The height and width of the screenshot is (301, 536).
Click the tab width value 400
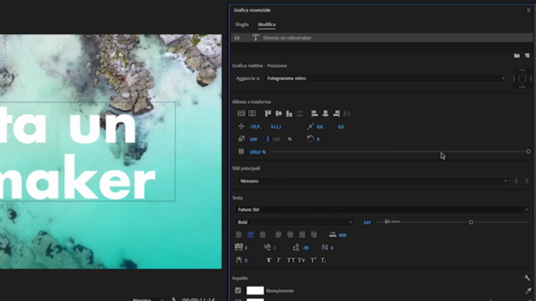pos(343,235)
